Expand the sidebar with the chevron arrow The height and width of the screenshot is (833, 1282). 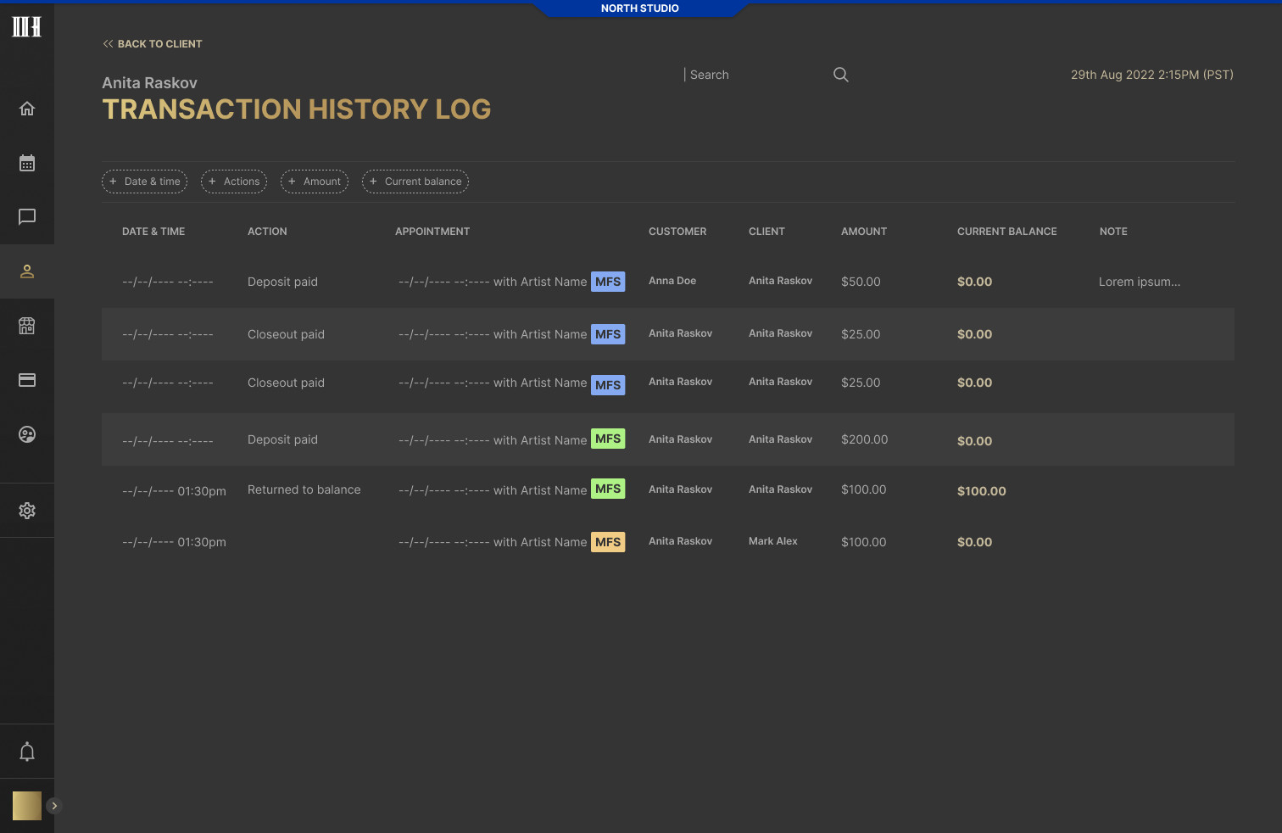pyautogui.click(x=54, y=806)
